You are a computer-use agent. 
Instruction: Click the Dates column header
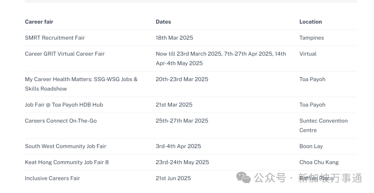click(x=163, y=22)
